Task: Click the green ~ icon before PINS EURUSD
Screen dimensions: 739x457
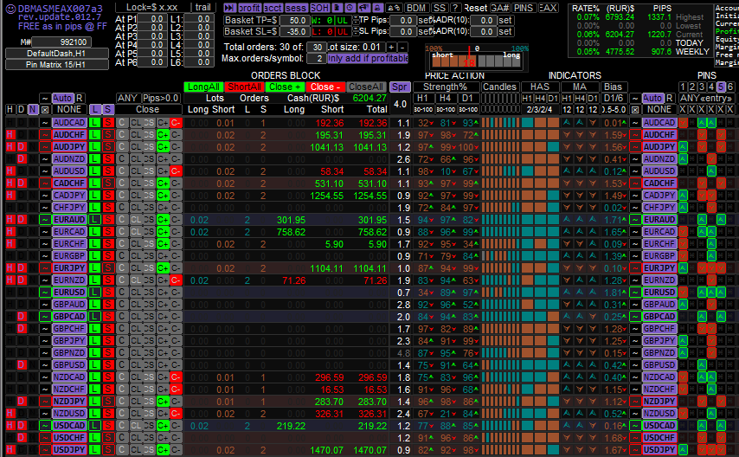Action: point(635,292)
